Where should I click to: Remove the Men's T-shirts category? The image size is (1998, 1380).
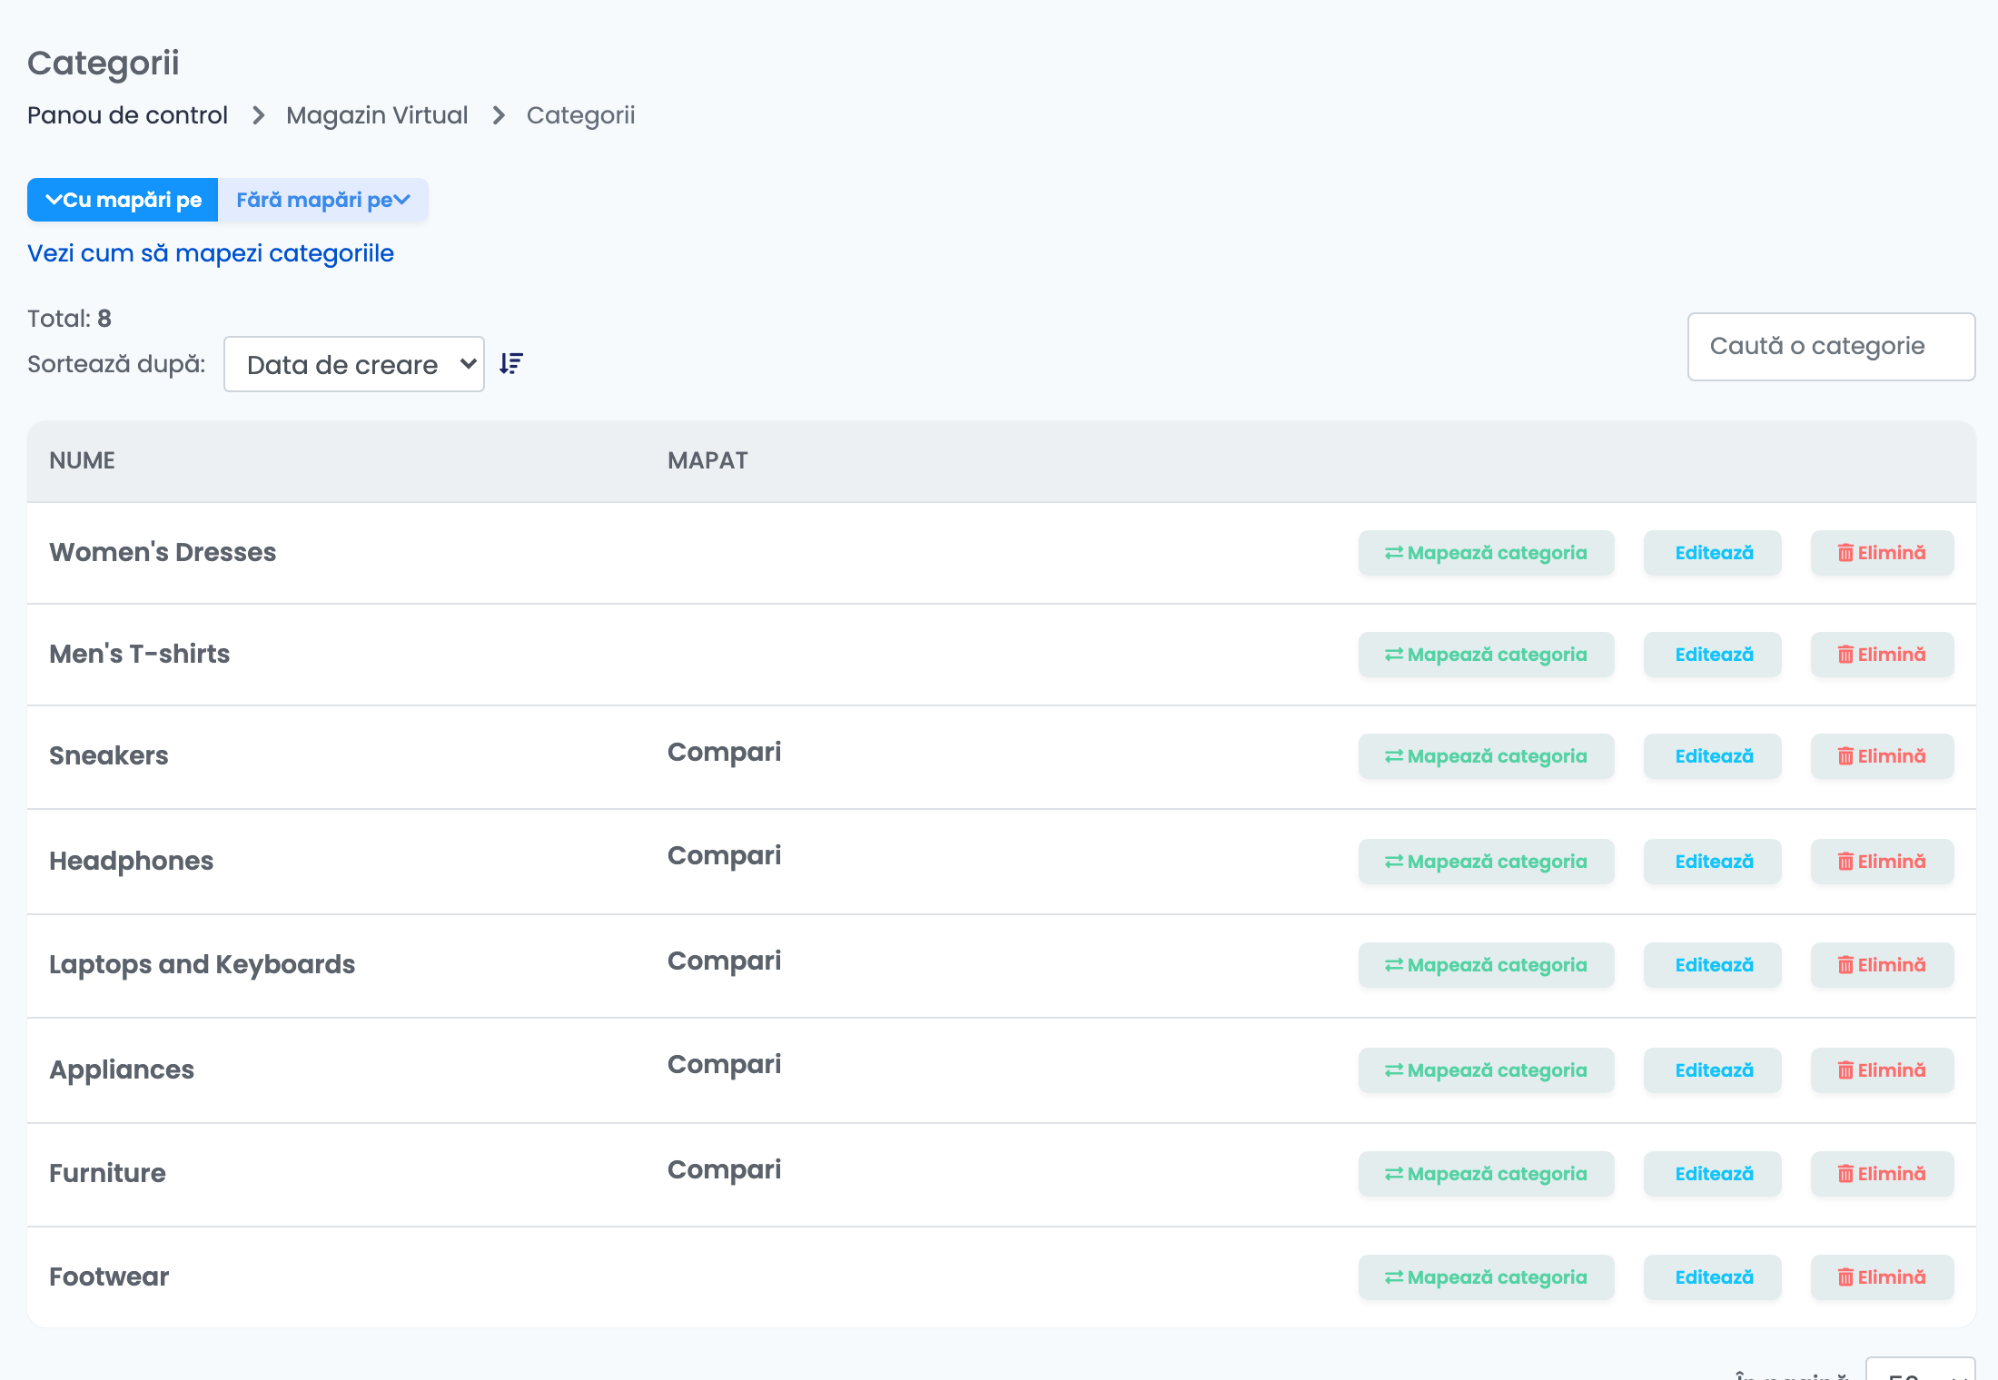click(1883, 655)
